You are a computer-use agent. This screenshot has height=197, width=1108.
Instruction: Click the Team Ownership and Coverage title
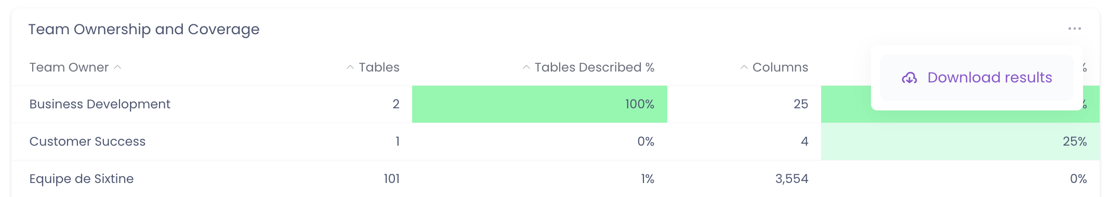(144, 30)
